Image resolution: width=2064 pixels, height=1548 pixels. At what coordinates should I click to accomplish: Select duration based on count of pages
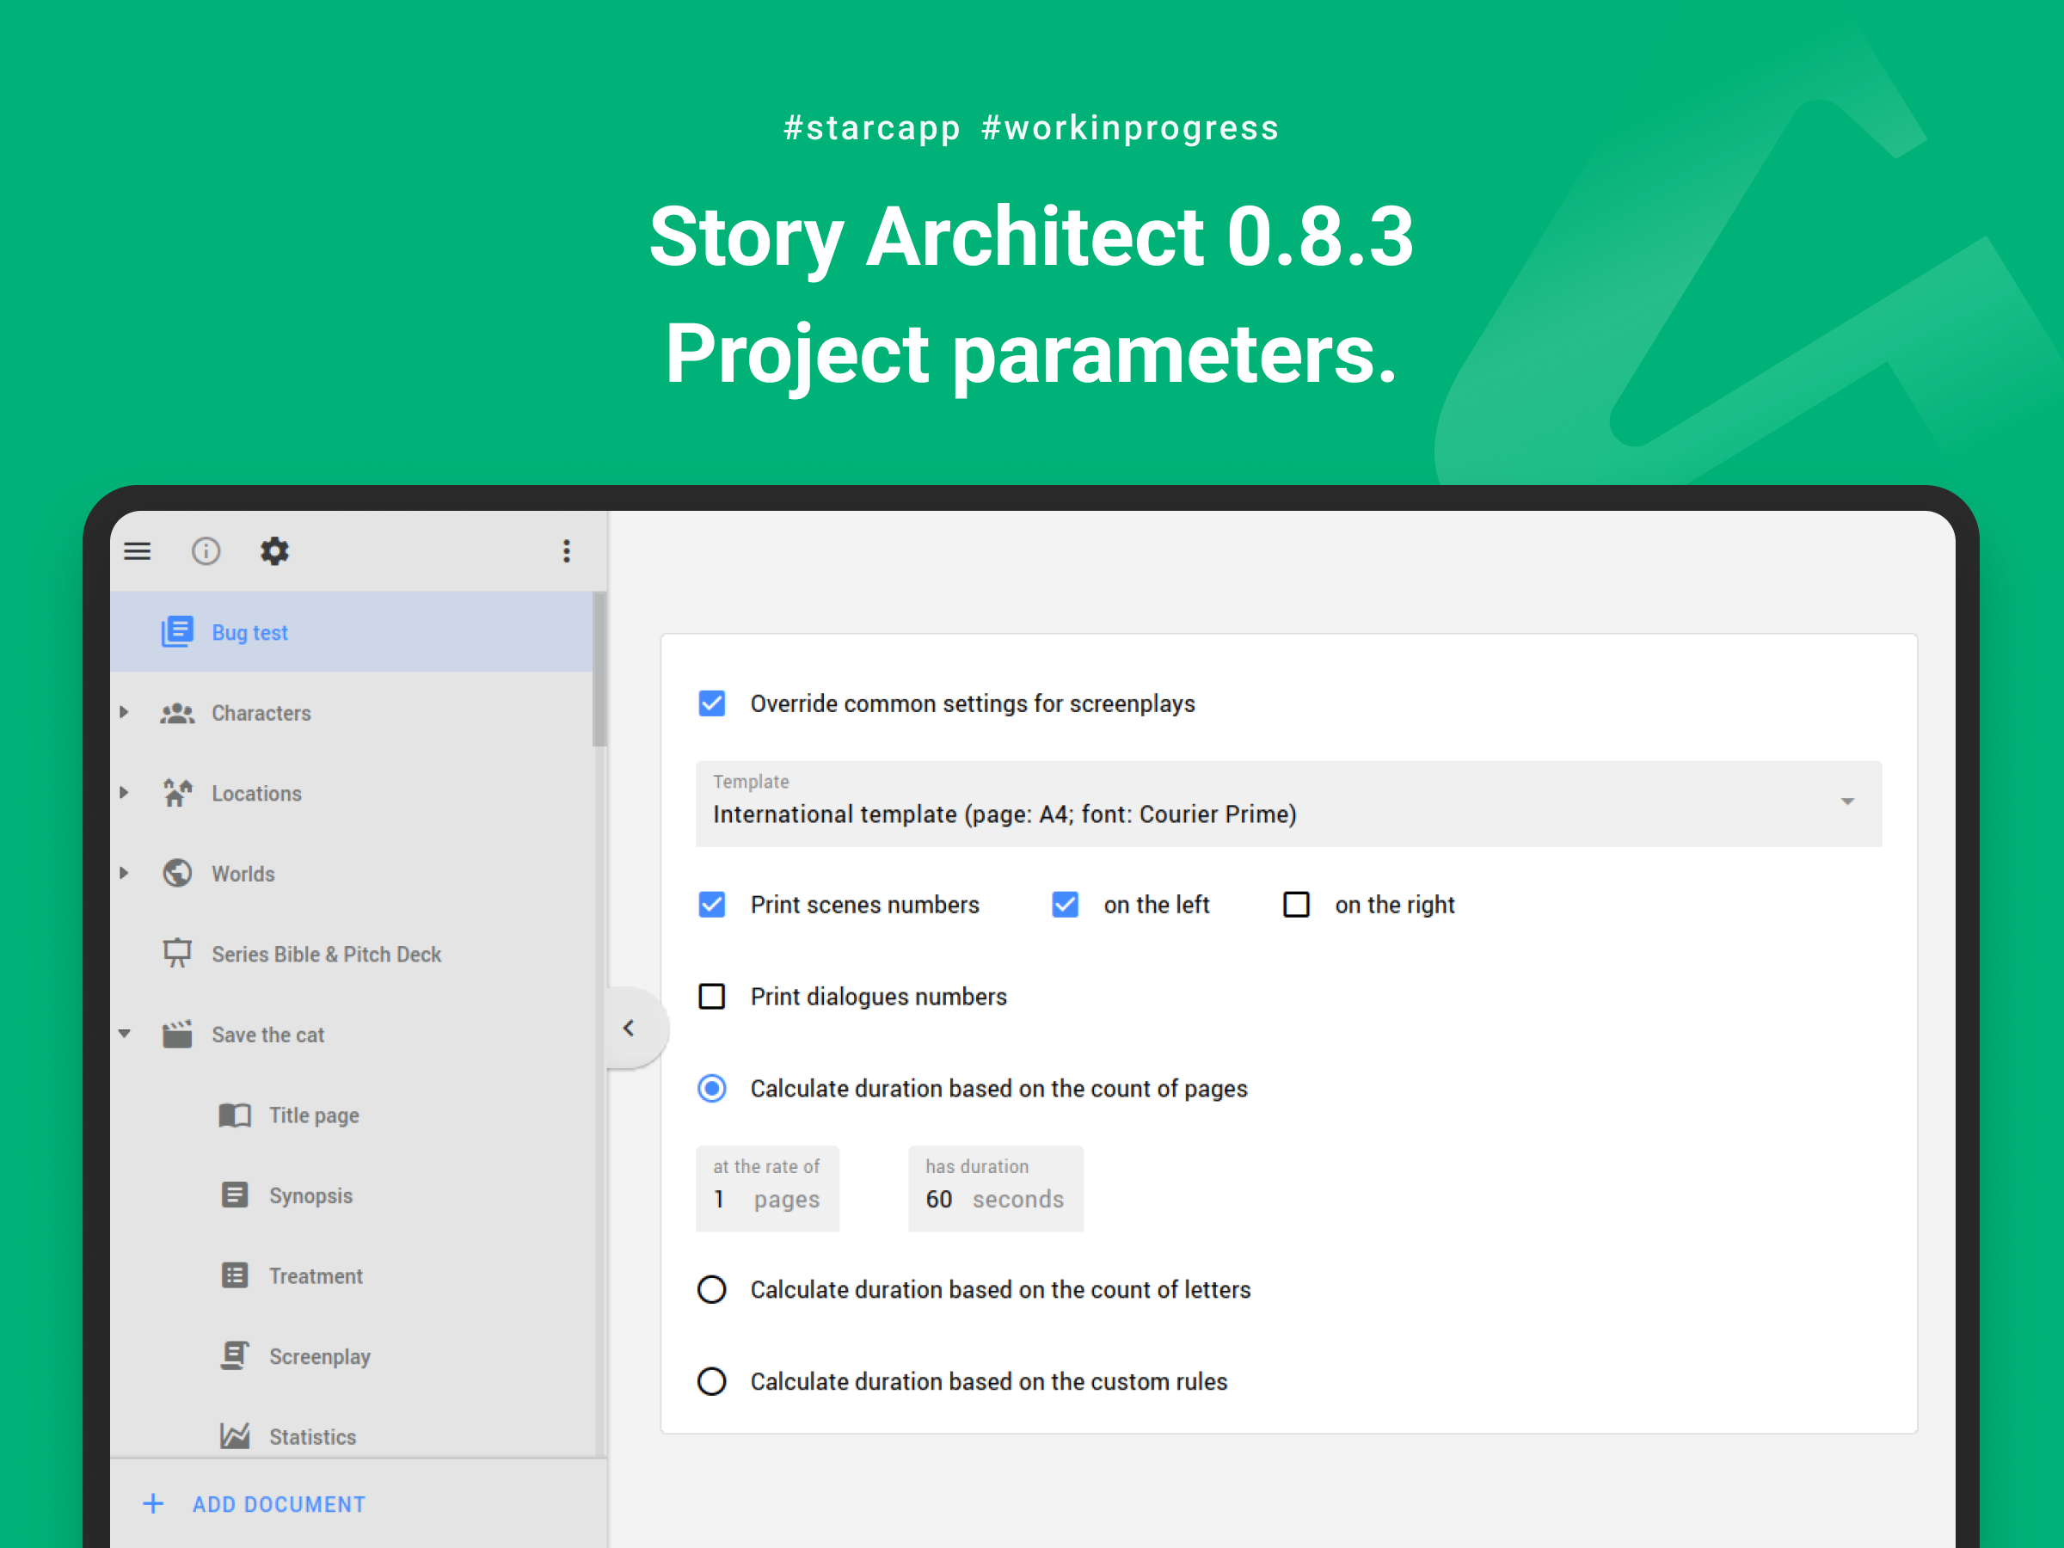[x=712, y=1089]
